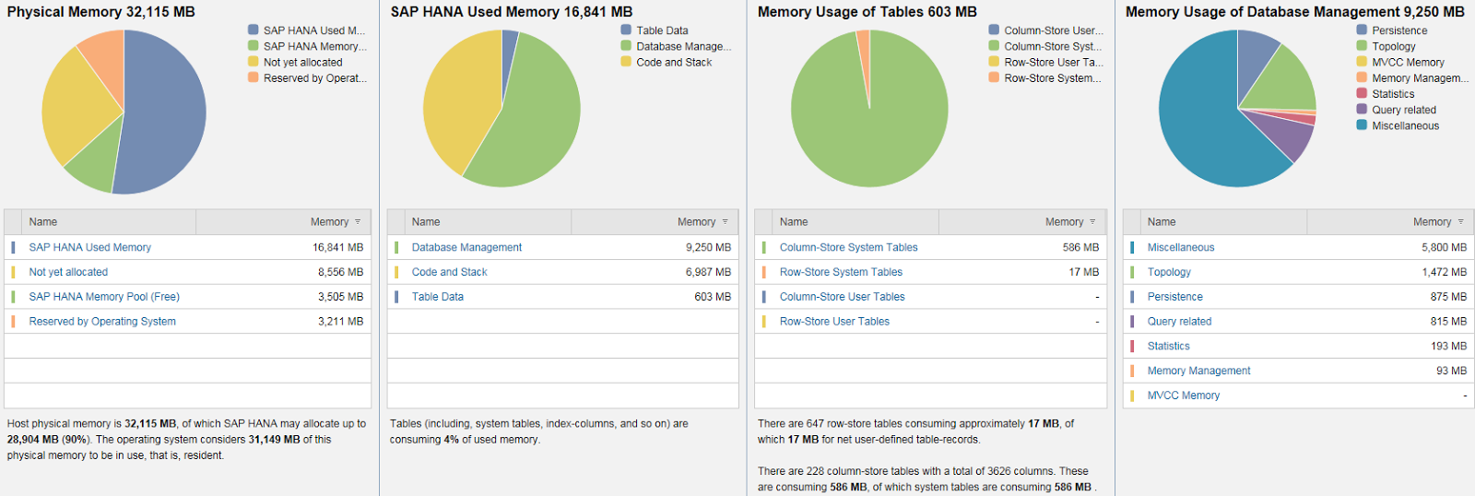Click the Row-Store System... legend label

1053,78
